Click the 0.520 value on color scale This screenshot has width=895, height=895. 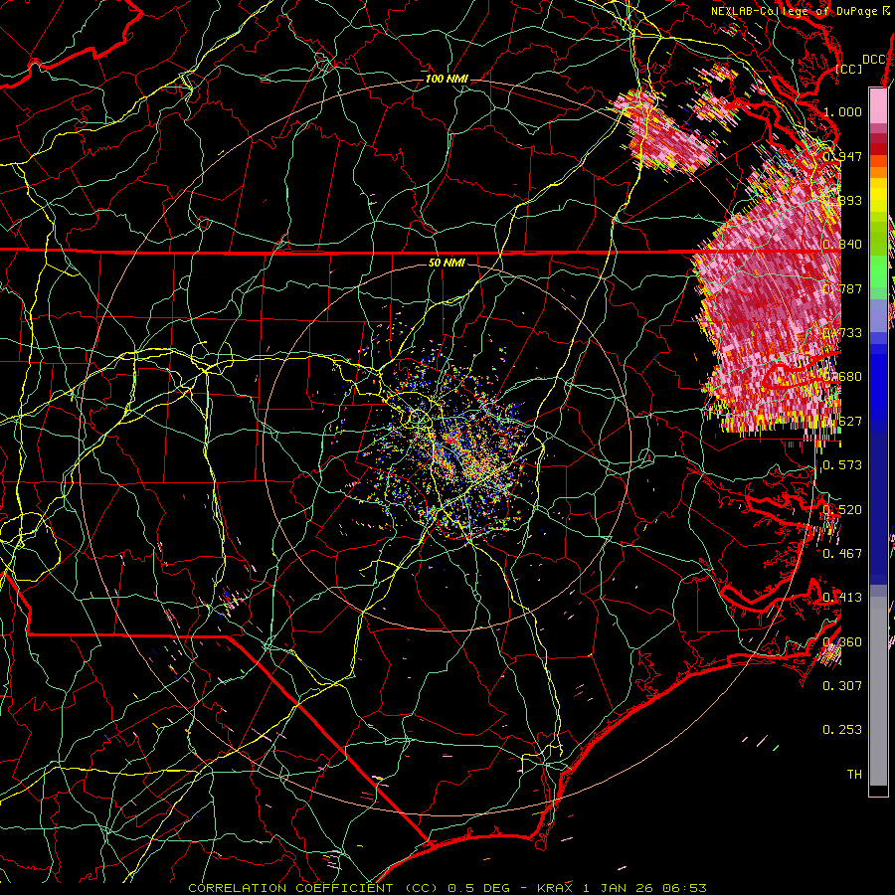coord(842,510)
